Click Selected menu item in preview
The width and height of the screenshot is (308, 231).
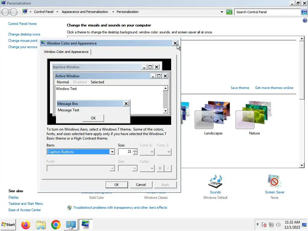click(x=97, y=82)
